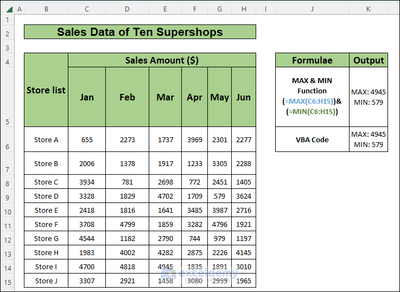
Task: Click Store H's Jun value 4145
Action: (244, 252)
